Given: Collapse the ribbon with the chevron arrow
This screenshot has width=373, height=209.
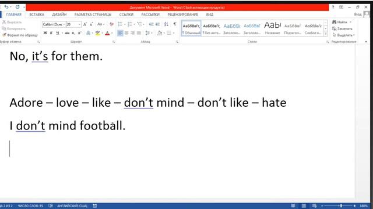Looking at the screenshot, I should 366,42.
